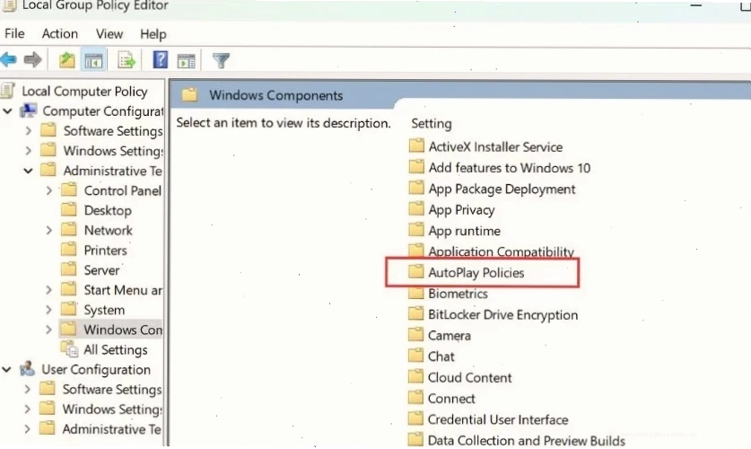Expand Windows Settings under User Configuration
This screenshot has width=751, height=449.
coord(27,409)
